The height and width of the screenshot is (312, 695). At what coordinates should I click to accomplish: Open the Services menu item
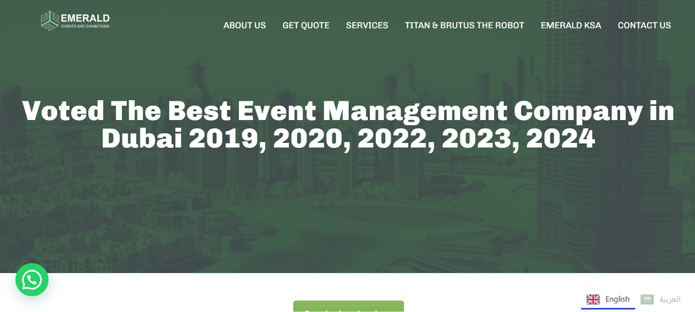pyautogui.click(x=367, y=26)
